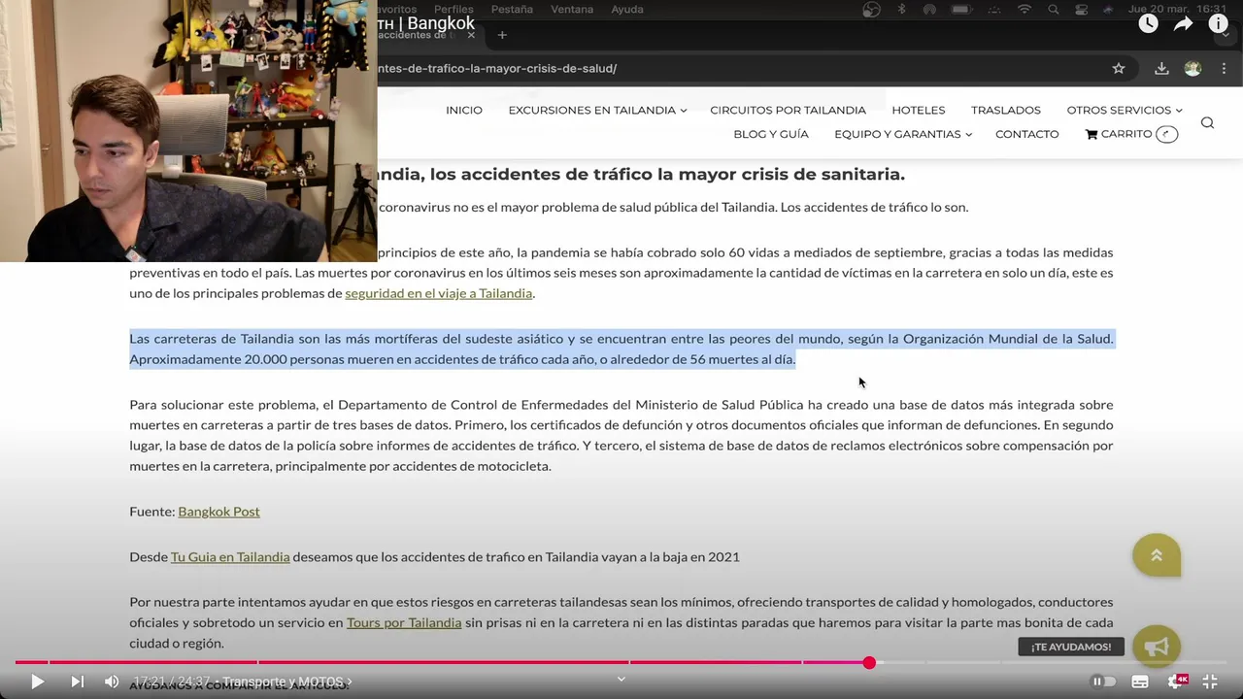This screenshot has width=1243, height=699.
Task: Expand OTROS SERVICIOS dropdown
Action: pyautogui.click(x=1125, y=110)
